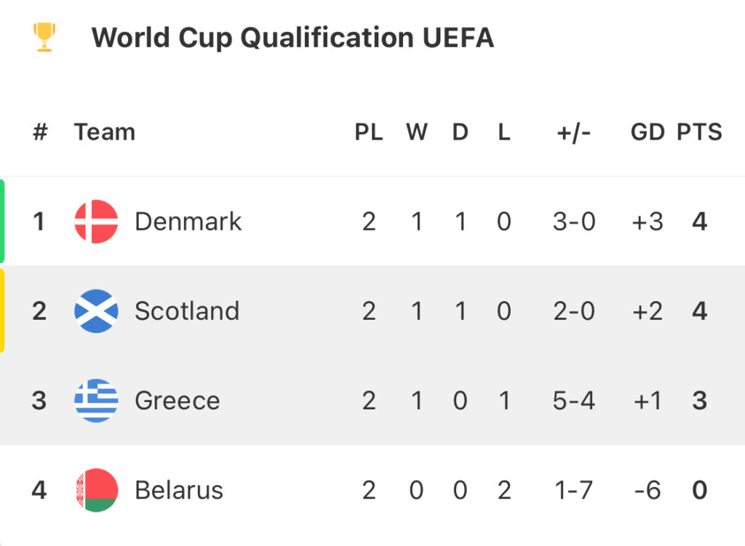Click the PL column header
Image resolution: width=745 pixels, height=546 pixels.
(369, 132)
